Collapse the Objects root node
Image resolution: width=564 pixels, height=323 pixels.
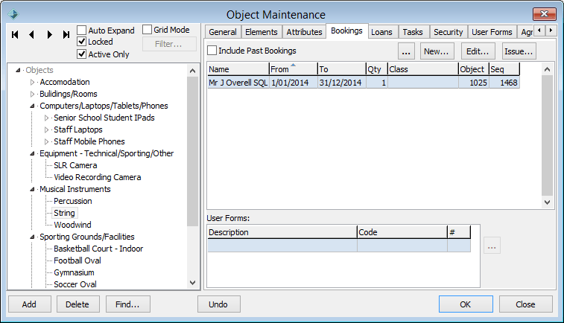coord(18,70)
